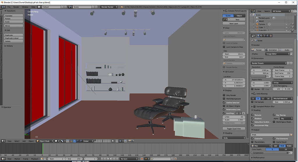Click the OpenGL render animation clapper icon

(x=132, y=141)
